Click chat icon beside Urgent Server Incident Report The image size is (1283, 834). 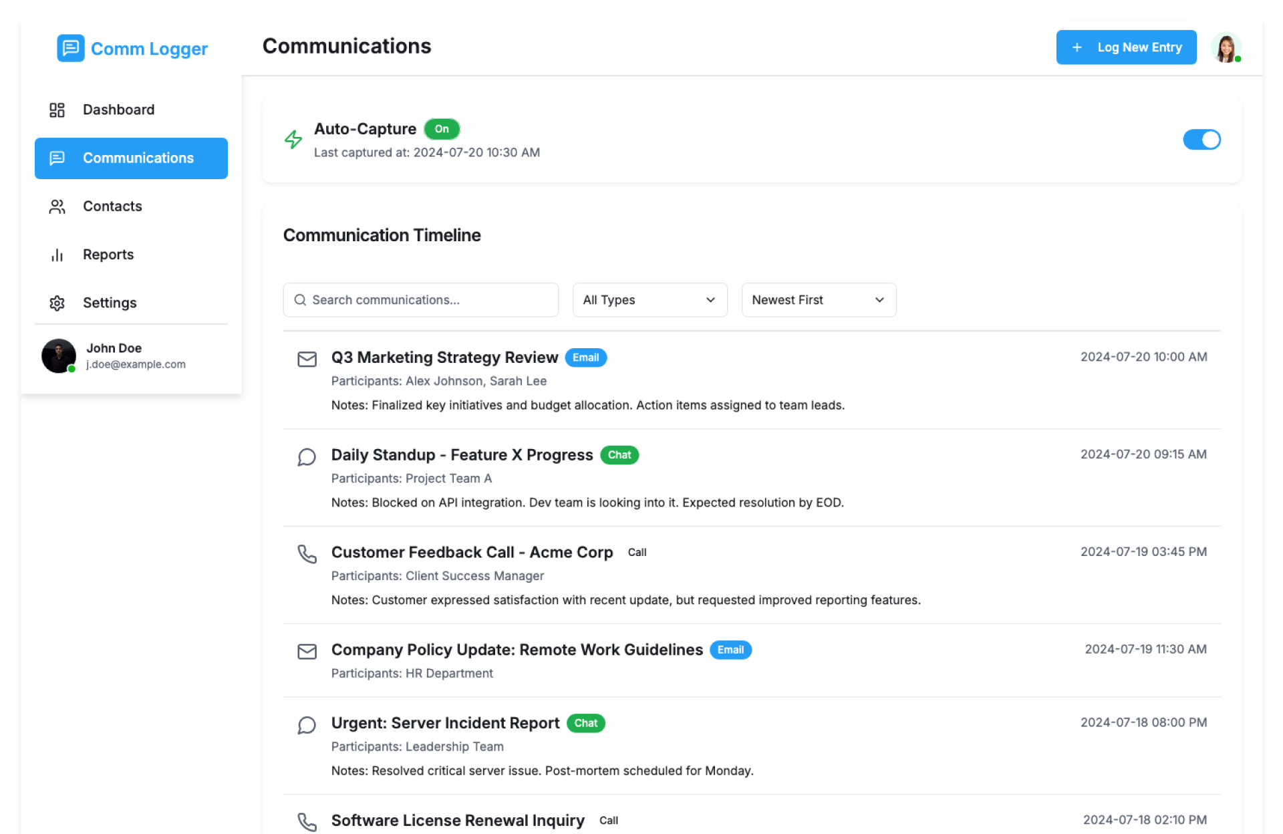[x=307, y=725]
